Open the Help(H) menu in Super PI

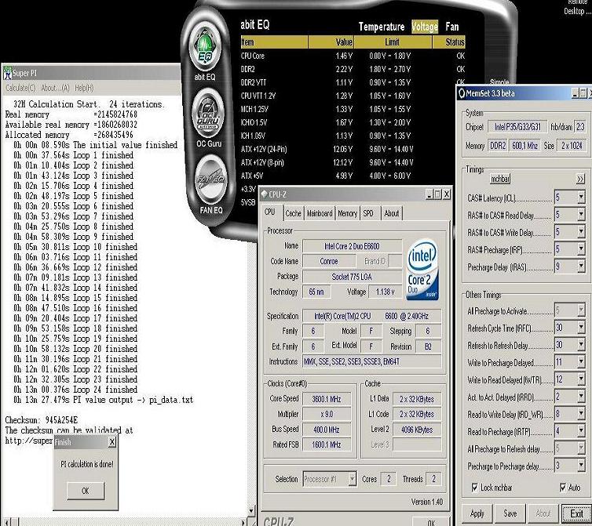[84, 88]
